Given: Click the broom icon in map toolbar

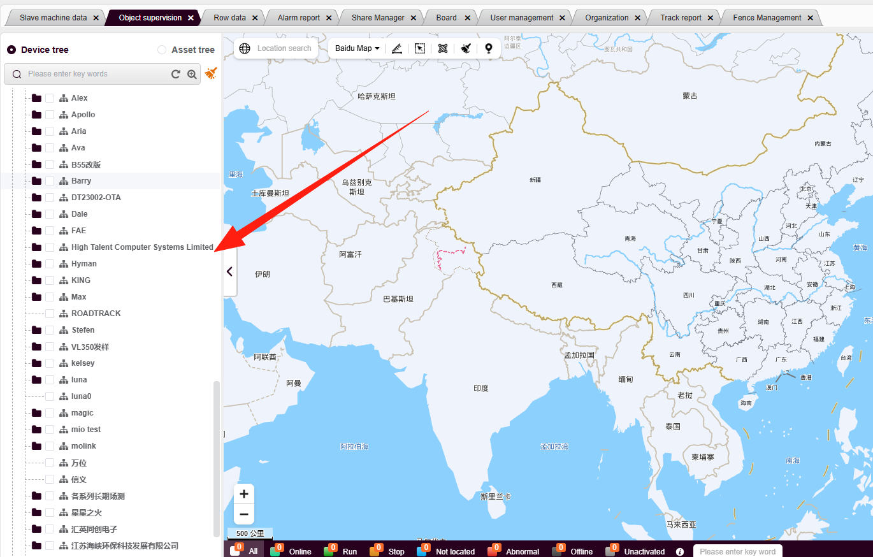Looking at the screenshot, I should [x=466, y=48].
